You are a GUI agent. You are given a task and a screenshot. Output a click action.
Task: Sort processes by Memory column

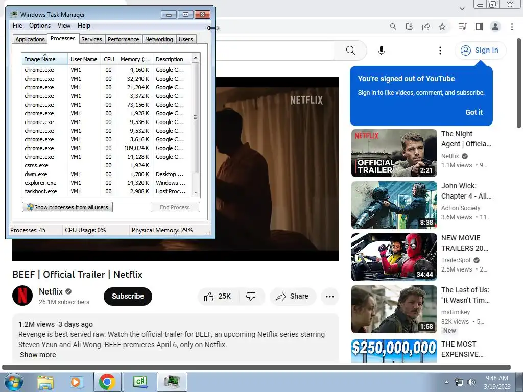click(135, 59)
